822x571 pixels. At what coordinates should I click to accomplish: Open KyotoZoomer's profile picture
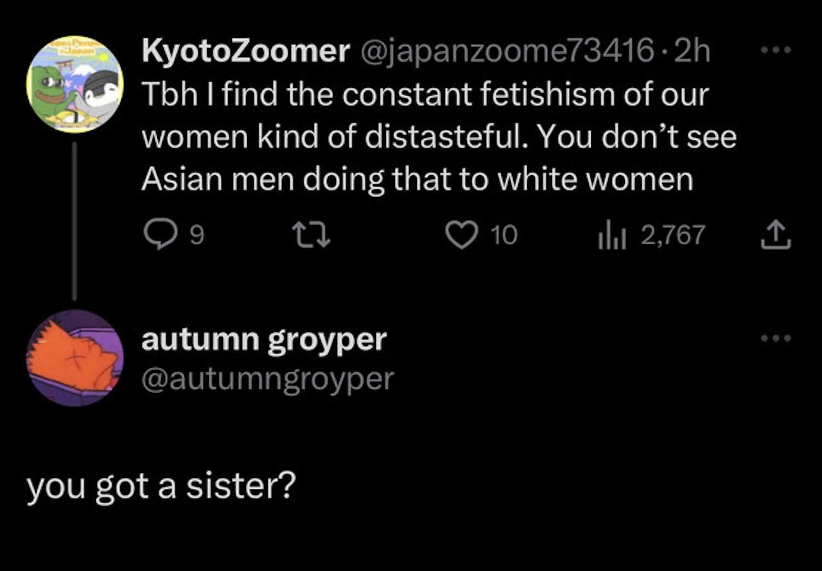click(75, 84)
